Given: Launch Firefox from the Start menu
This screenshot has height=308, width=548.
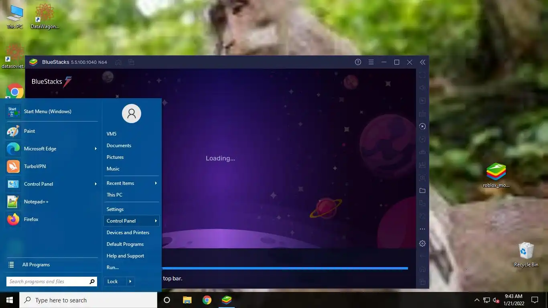Looking at the screenshot, I should point(52,219).
